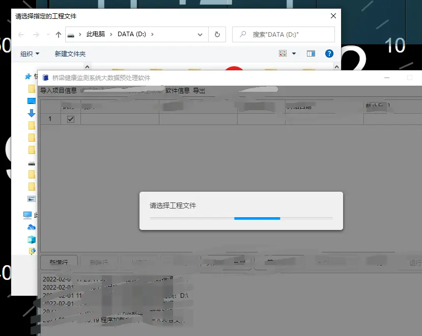The width and height of the screenshot is (422, 336).
Task: Open the 组织 dropdown menu
Action: pyautogui.click(x=30, y=54)
